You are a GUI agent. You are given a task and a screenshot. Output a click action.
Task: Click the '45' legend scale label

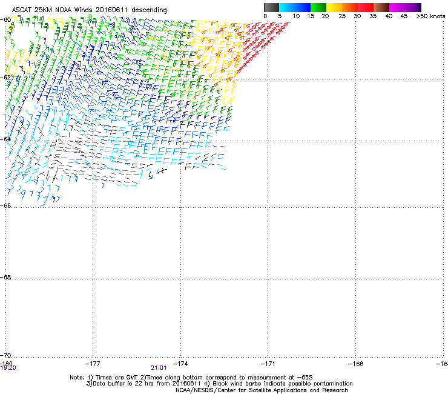[404, 16]
